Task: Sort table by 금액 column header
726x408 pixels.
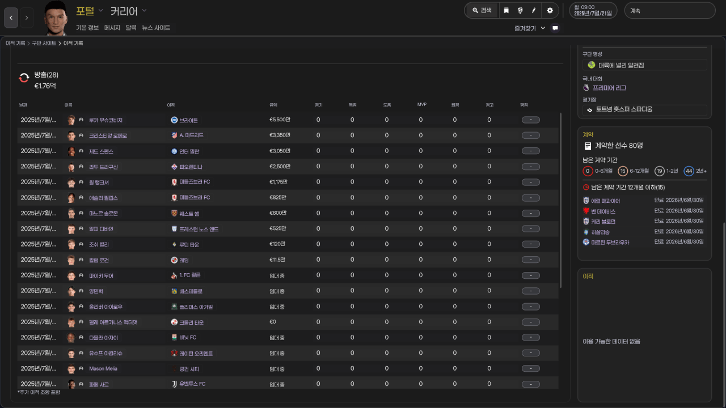Action: point(273,105)
